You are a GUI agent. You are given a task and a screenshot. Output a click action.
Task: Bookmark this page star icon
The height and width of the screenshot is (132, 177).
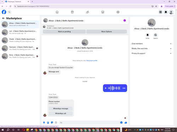[156, 6]
